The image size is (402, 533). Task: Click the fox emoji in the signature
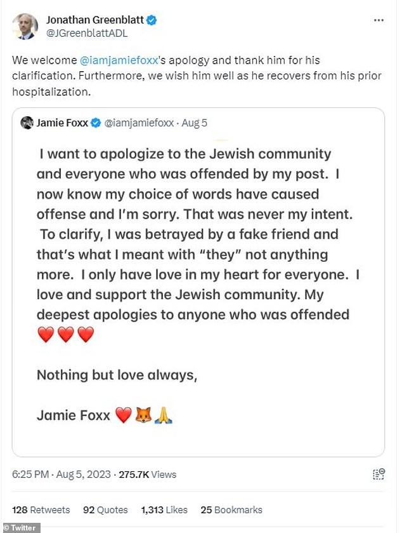coord(143,415)
